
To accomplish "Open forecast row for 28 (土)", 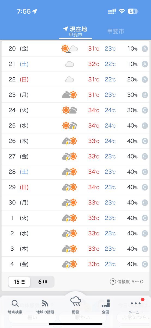I will click(x=75, y=172).
